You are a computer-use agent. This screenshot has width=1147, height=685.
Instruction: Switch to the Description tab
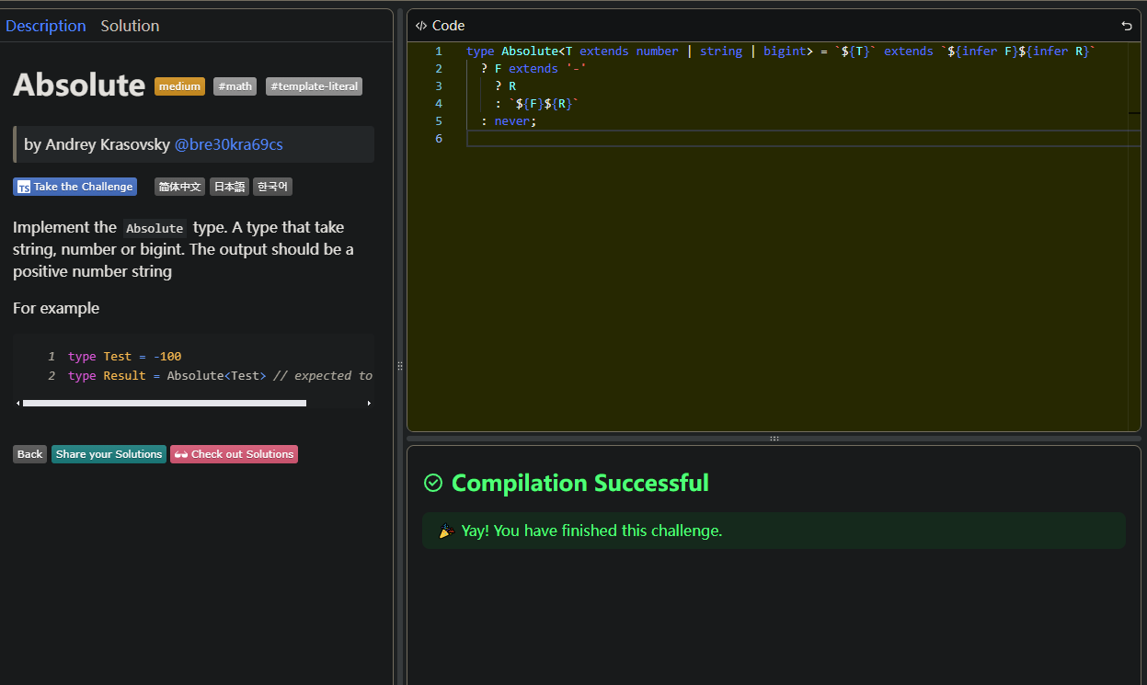46,26
